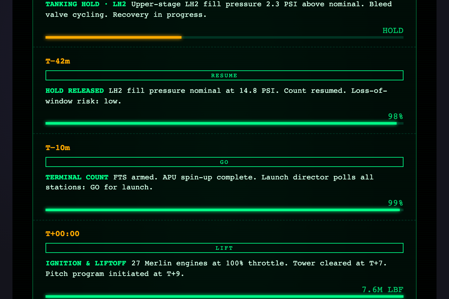Select the T+00:00 timestamp
Image resolution: width=449 pixels, height=299 pixels.
click(62, 234)
